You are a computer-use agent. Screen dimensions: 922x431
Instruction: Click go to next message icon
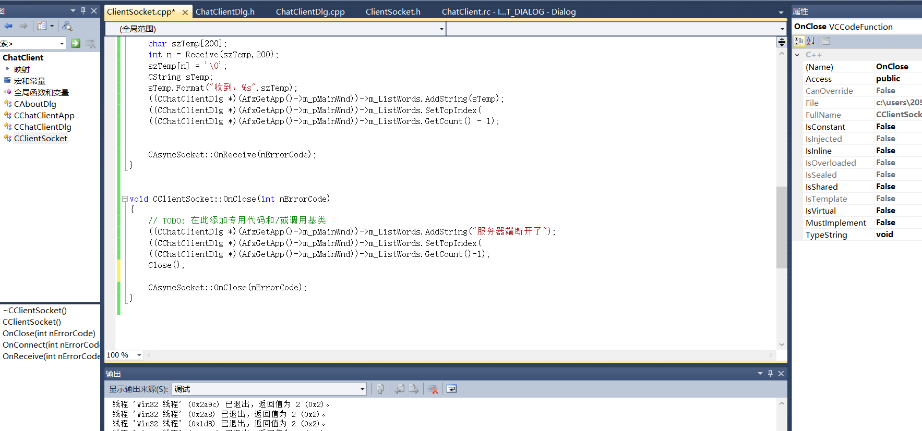414,389
